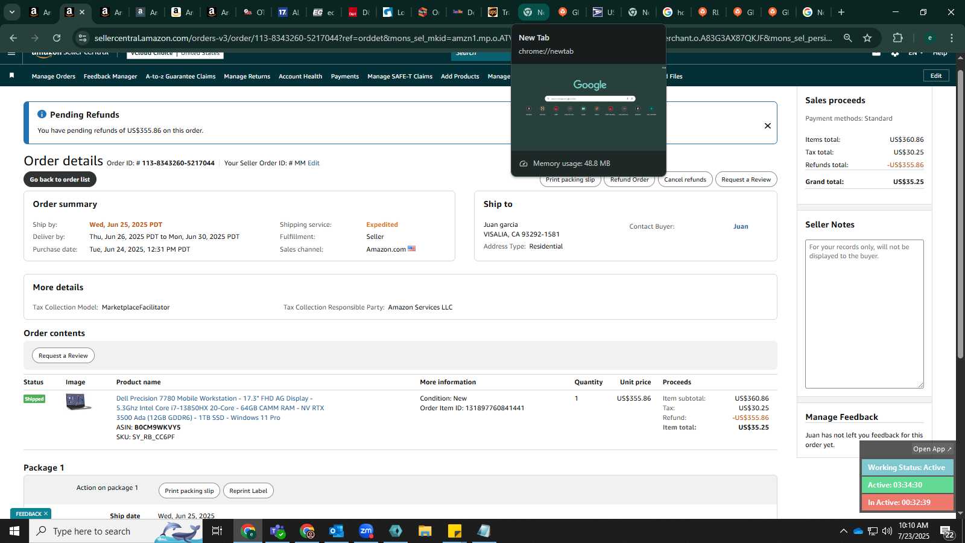Open the OneDrive tray icon
965x543 pixels.
click(858, 531)
